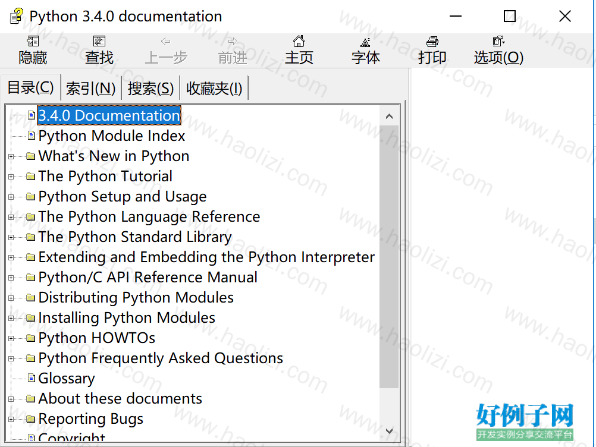Select Reporting Bugs text
The image size is (596, 447).
pos(91,419)
